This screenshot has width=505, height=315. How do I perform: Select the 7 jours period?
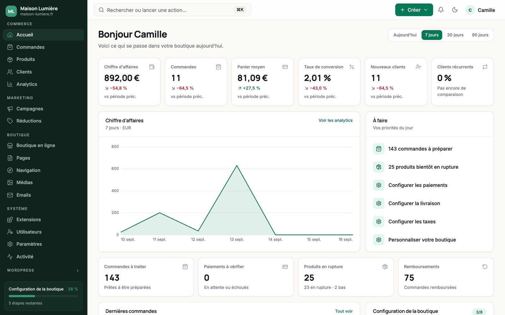(x=432, y=35)
